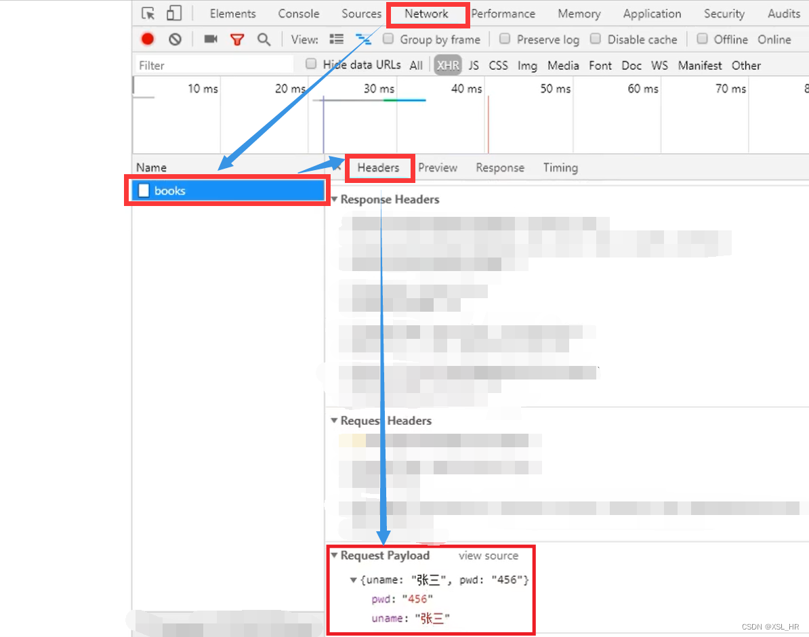
Task: Collapse the Request Payload section
Action: pos(335,555)
